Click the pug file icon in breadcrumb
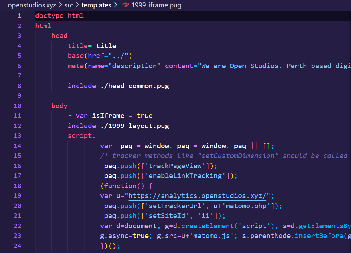Screen dimensions: 351x253 (x=125, y=5)
